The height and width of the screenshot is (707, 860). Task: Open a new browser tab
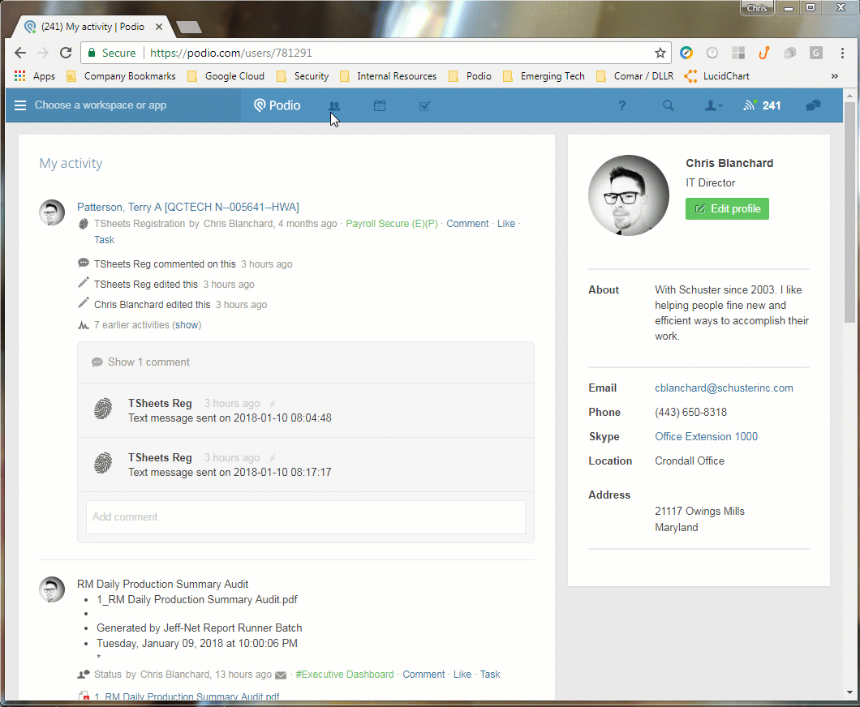pos(189,27)
